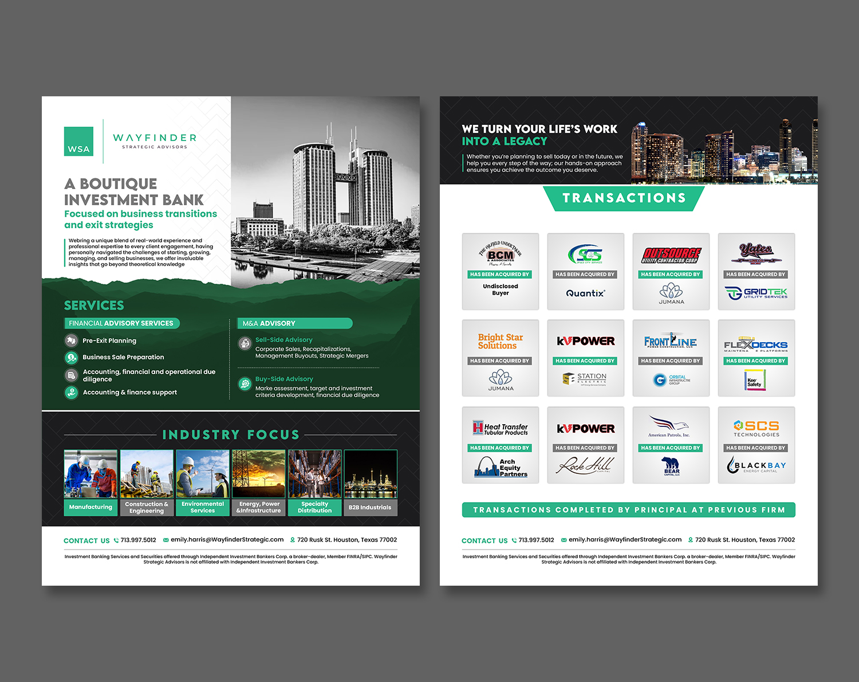Click the 'INDUSTRY FOCUS' heading

[x=231, y=435]
